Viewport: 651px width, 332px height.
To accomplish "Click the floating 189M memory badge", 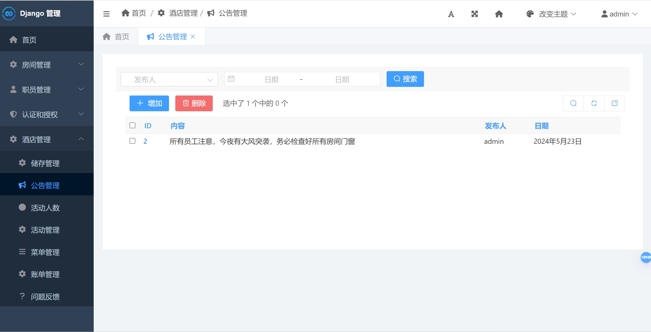I will [x=646, y=257].
